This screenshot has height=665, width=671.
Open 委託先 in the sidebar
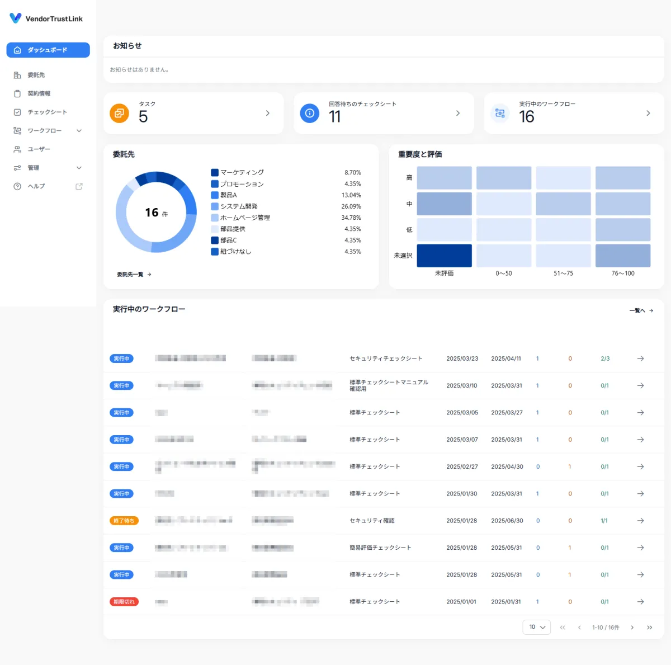[x=36, y=75]
